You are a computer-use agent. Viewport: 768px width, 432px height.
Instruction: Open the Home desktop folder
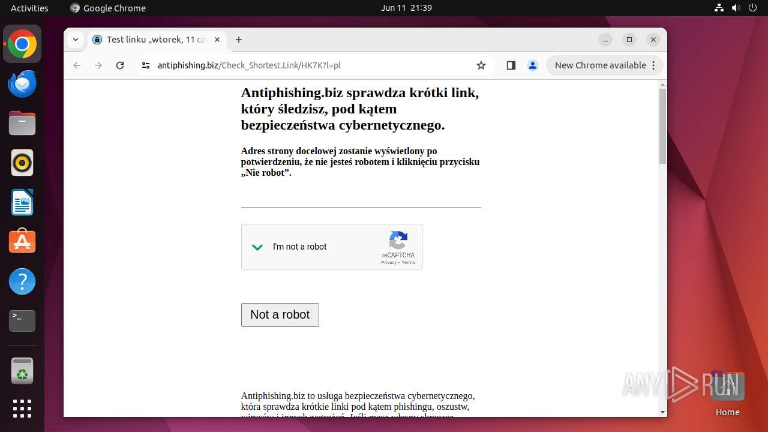click(x=727, y=394)
